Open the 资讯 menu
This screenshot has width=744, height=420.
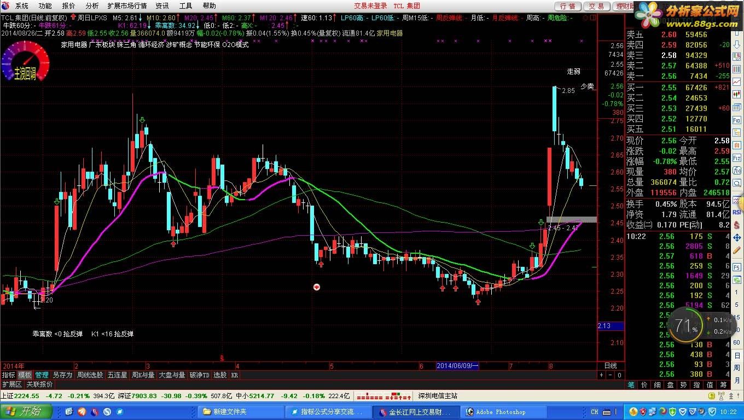[162, 6]
